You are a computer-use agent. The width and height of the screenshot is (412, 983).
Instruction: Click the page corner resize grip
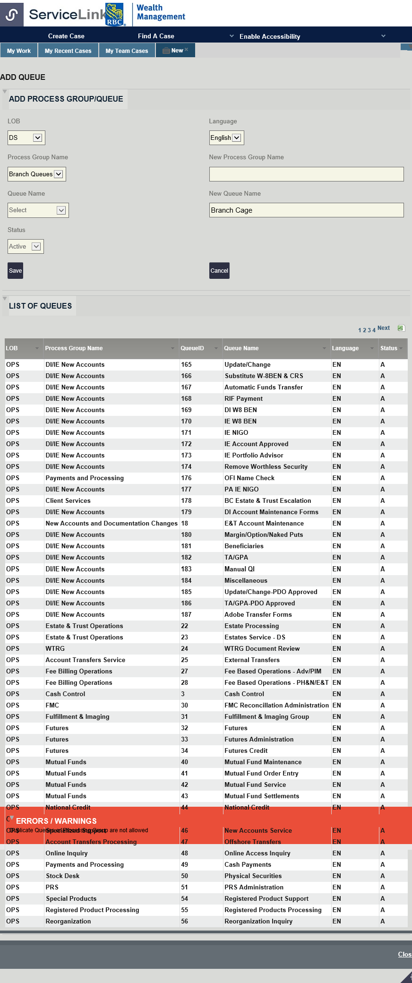click(407, 977)
